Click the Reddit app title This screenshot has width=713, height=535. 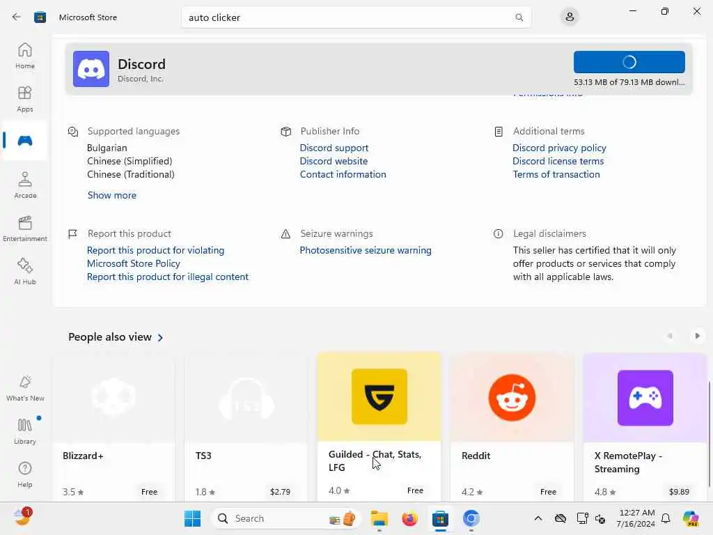476,456
